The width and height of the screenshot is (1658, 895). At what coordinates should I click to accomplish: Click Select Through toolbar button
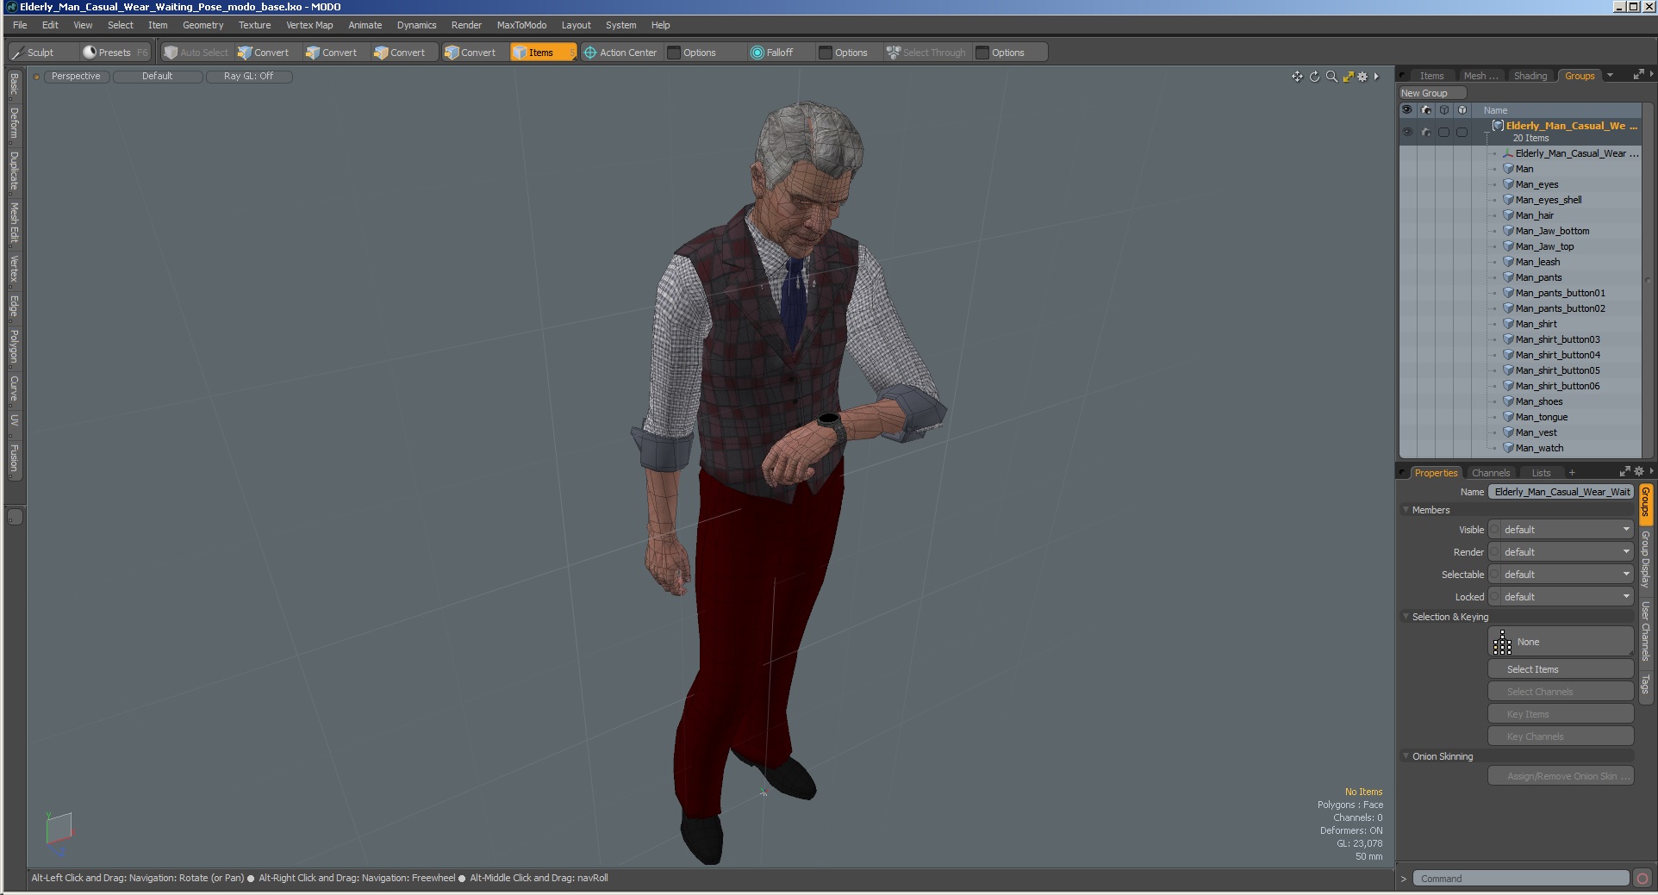click(927, 53)
